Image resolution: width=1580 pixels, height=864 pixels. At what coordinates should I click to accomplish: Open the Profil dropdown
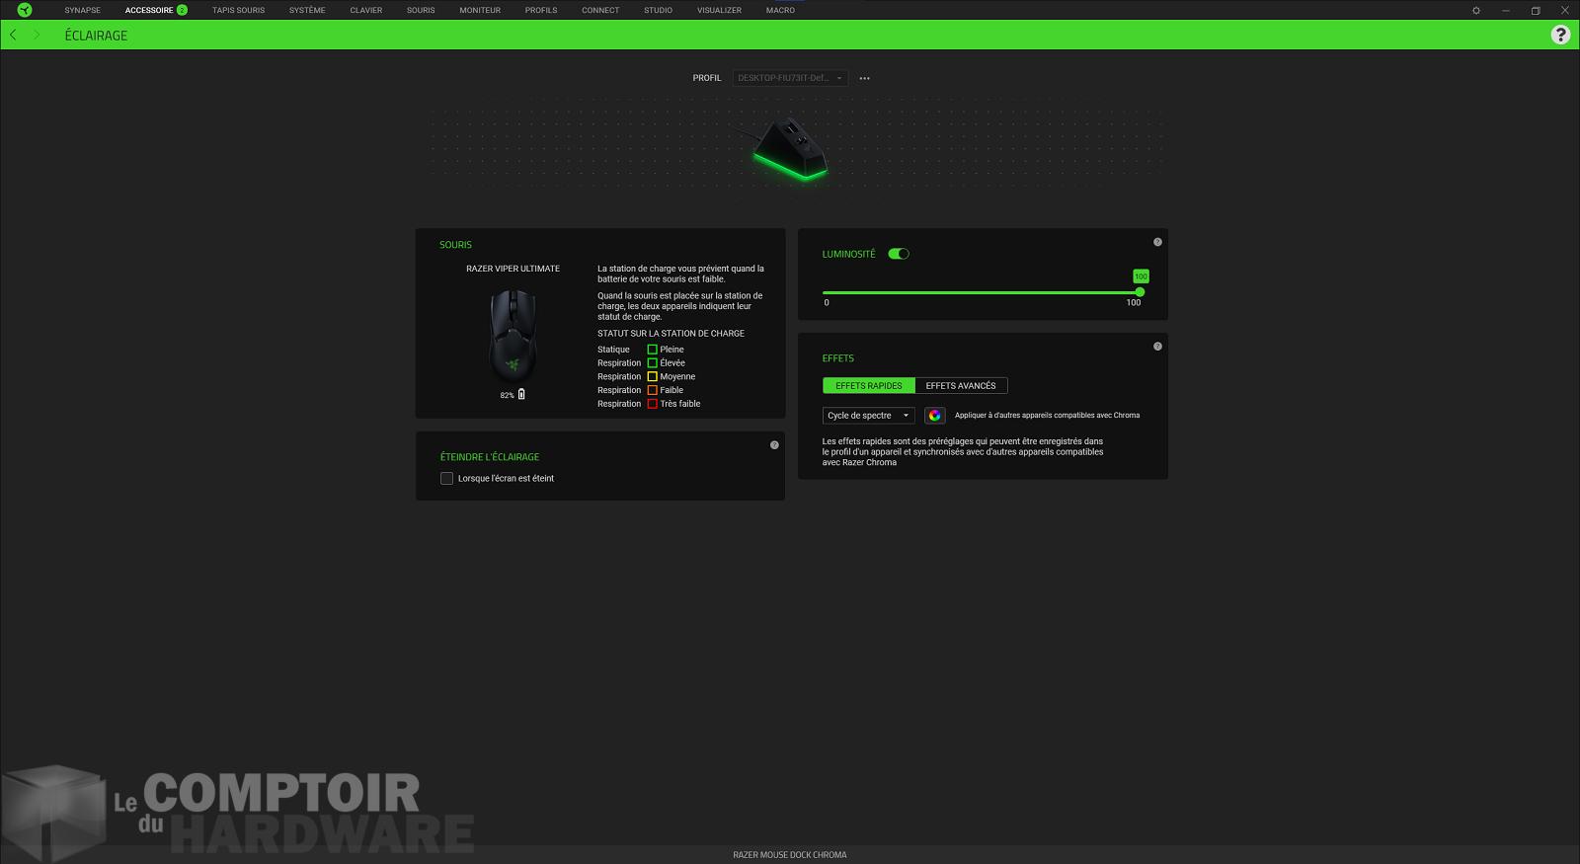(x=790, y=78)
